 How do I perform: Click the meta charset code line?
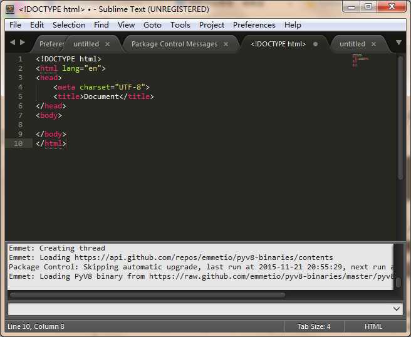pos(101,87)
